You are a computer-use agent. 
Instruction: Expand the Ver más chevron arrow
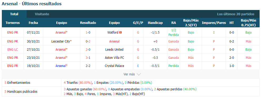point(139,74)
